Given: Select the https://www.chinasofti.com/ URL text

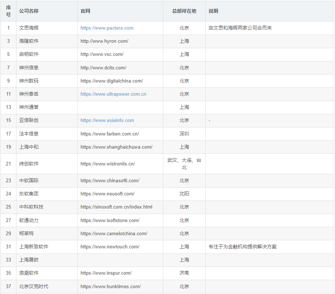Looking at the screenshot, I should click(110, 181).
